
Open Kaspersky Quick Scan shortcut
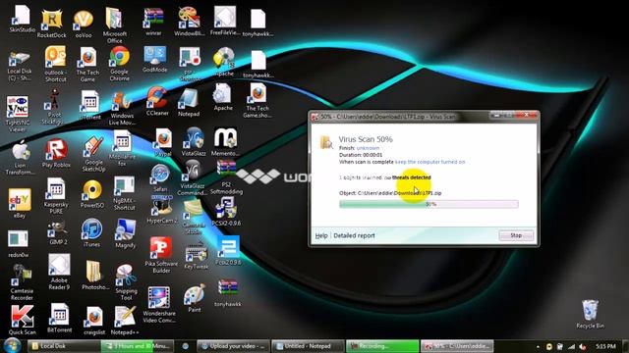[22, 321]
